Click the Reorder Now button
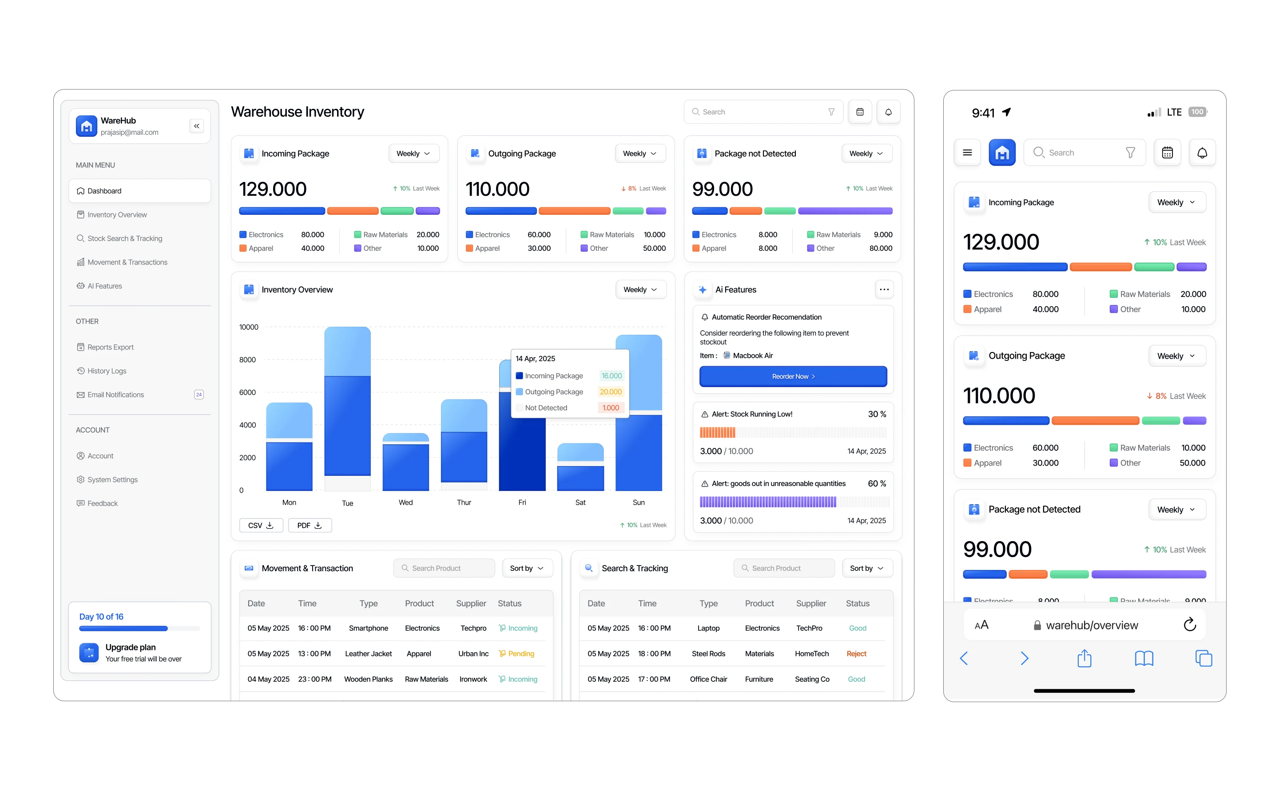The width and height of the screenshot is (1279, 791). [x=793, y=376]
